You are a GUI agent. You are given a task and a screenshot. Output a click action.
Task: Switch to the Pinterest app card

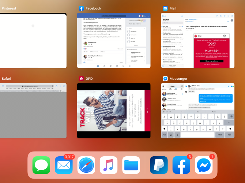[x=33, y=40]
